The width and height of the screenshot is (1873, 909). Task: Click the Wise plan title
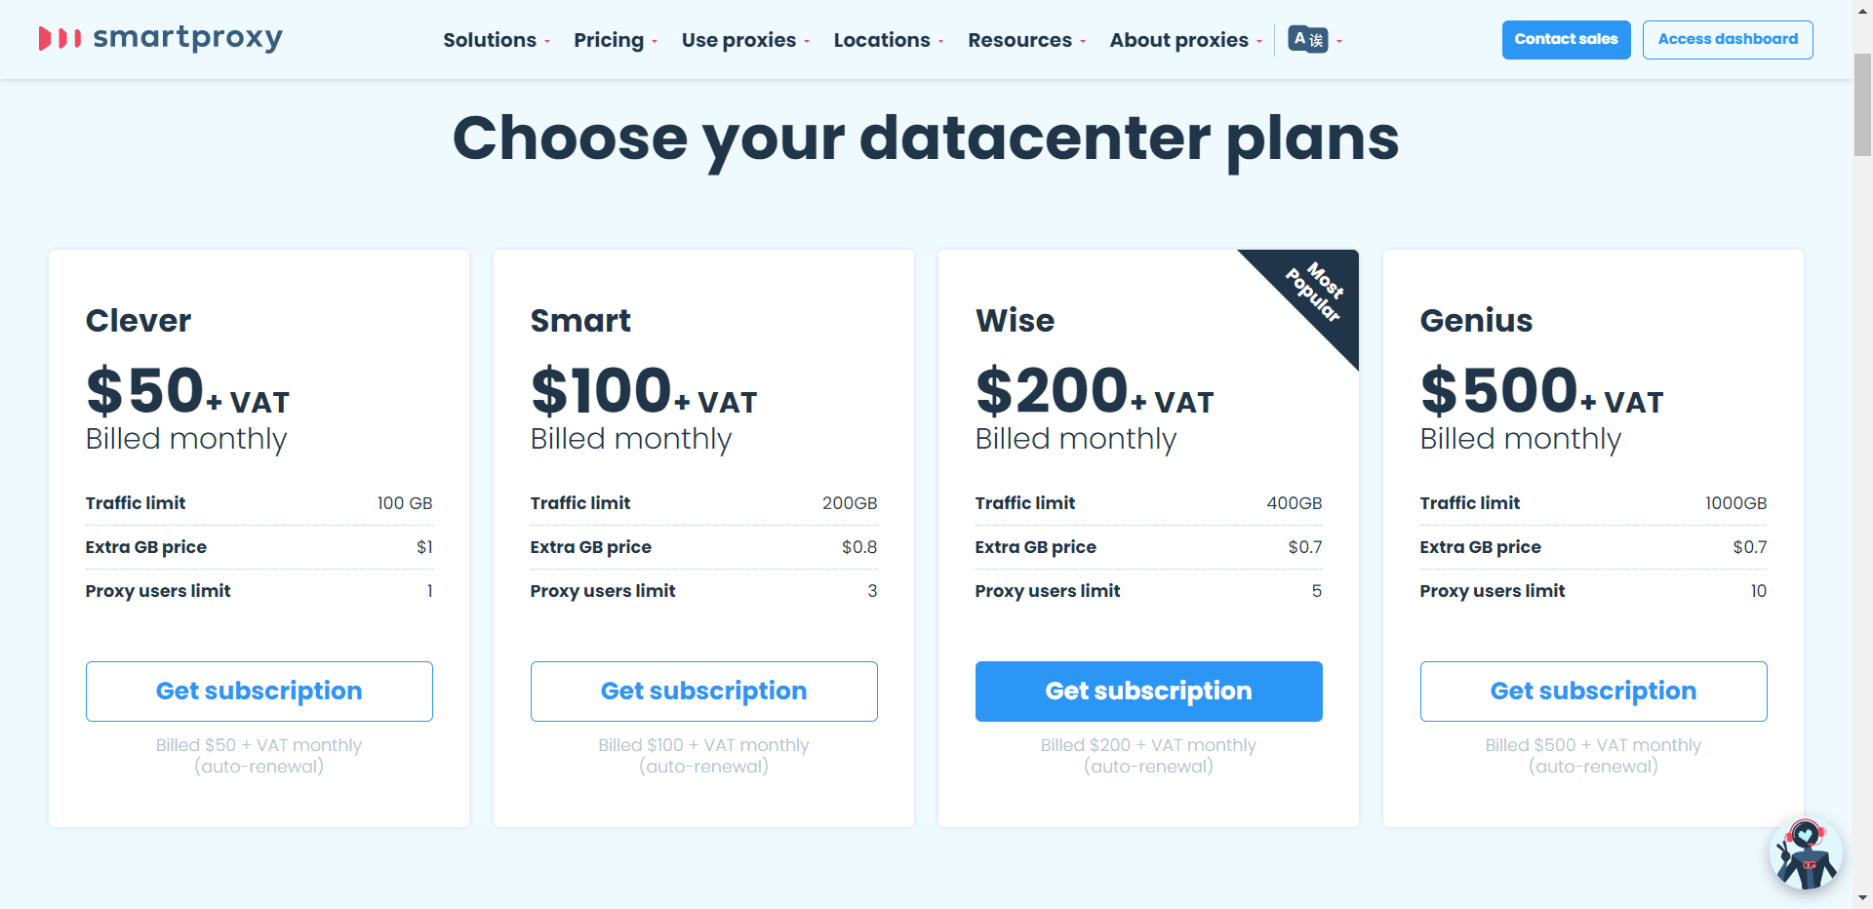click(x=1015, y=321)
